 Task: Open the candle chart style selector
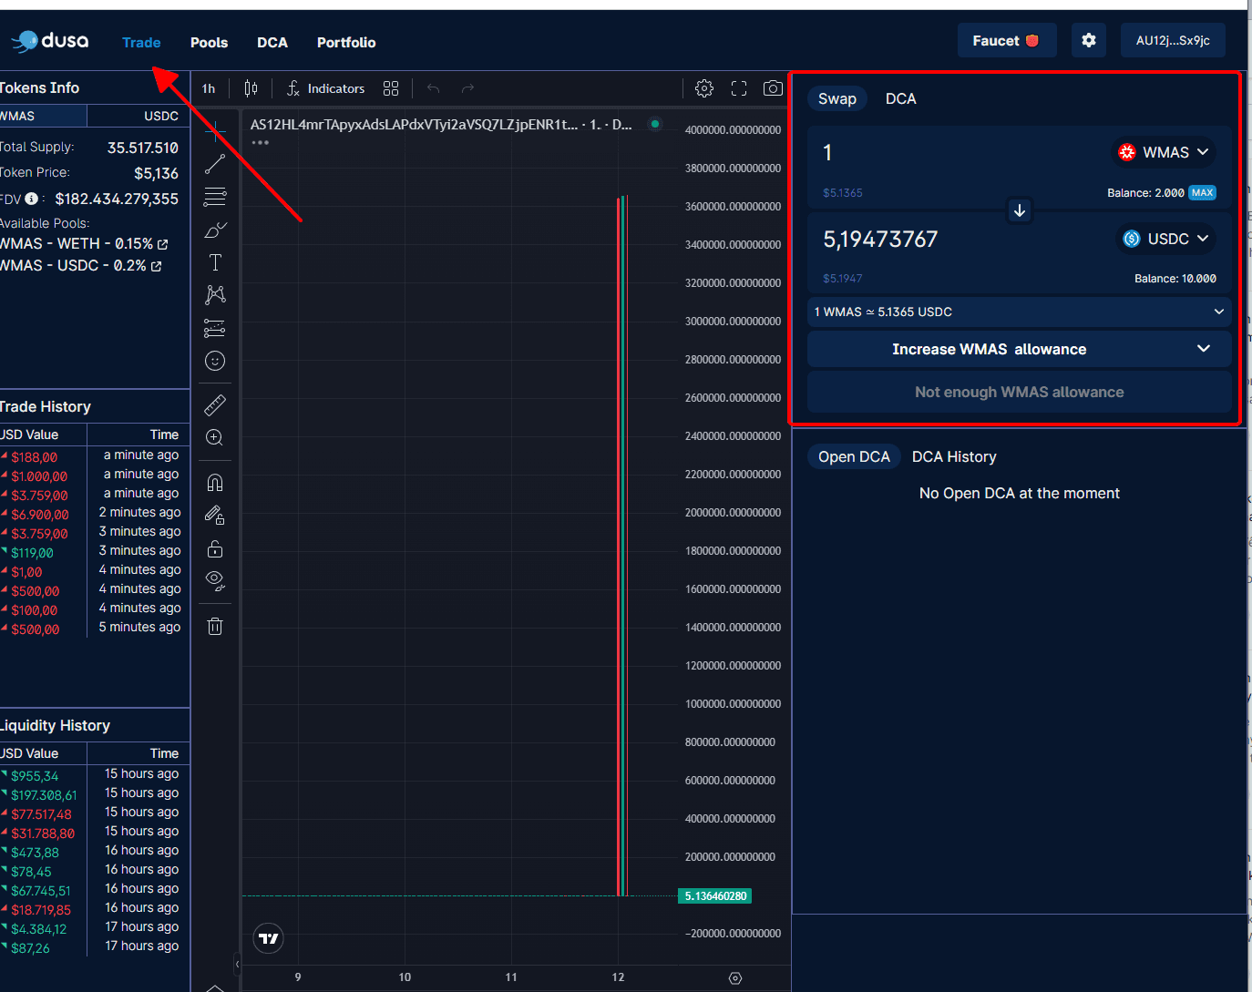251,88
